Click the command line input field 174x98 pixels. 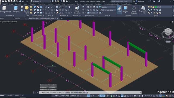(91, 93)
